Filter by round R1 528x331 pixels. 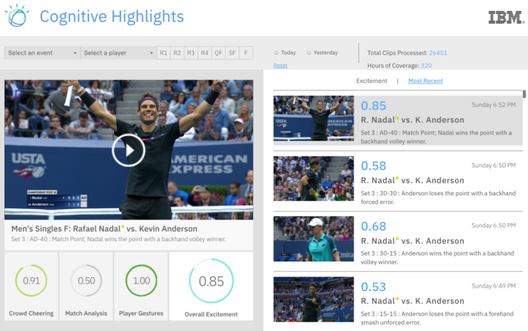coord(163,53)
